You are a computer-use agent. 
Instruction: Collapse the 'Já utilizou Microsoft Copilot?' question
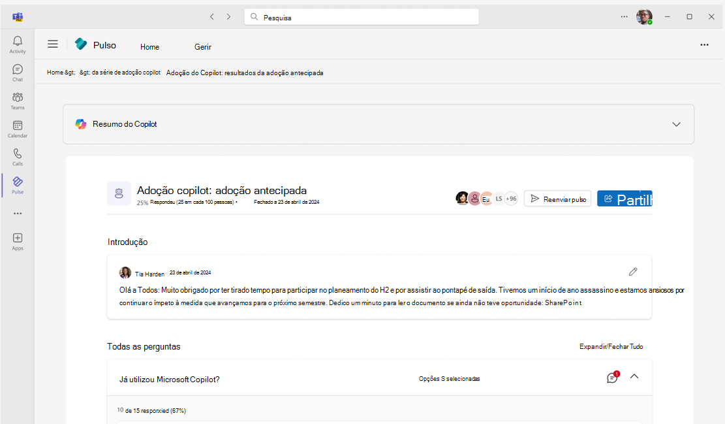634,376
